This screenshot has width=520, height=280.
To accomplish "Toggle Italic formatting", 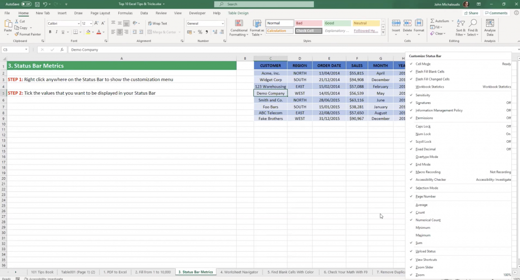I will tap(56, 32).
